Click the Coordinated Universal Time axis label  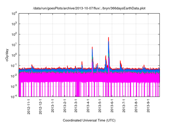[89, 120]
